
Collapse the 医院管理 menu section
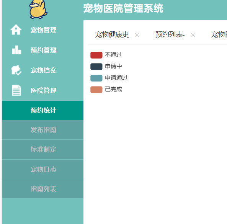click(43, 90)
